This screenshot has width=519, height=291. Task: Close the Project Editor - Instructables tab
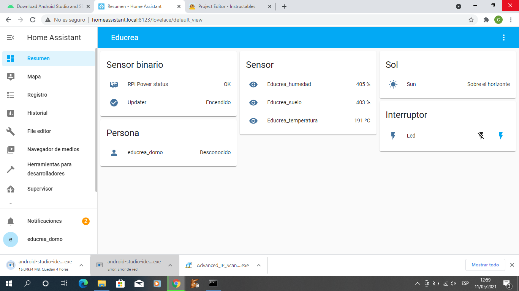270,6
